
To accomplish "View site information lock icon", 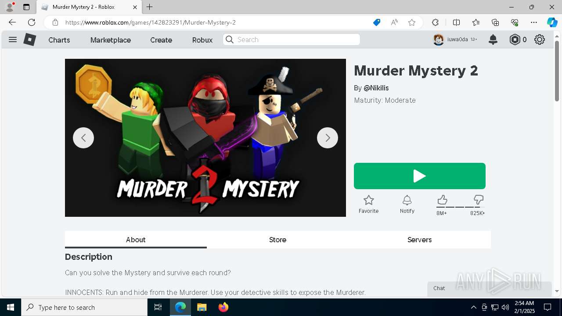I will 55,22.
